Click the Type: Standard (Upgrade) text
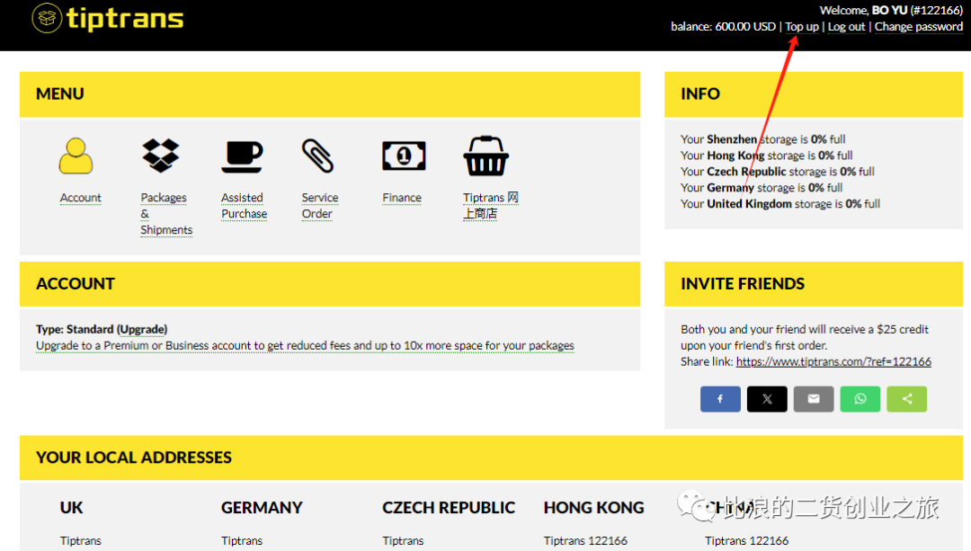Viewport: 971px width, 551px height. point(102,329)
